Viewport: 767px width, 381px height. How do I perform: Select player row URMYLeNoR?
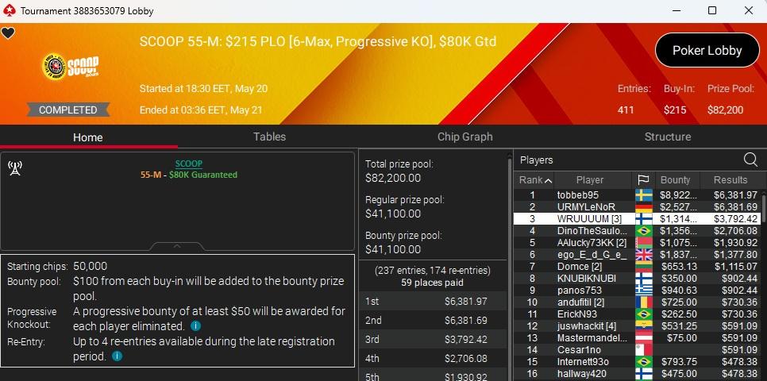tap(637, 207)
